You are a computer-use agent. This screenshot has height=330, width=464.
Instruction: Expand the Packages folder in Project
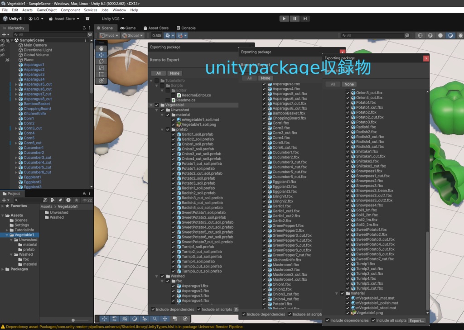click(3, 269)
